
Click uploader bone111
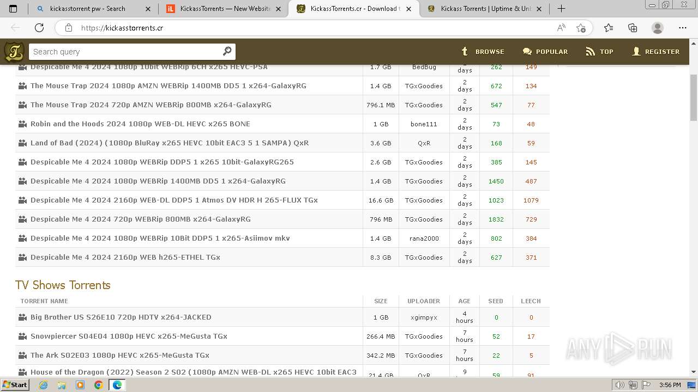(424, 124)
